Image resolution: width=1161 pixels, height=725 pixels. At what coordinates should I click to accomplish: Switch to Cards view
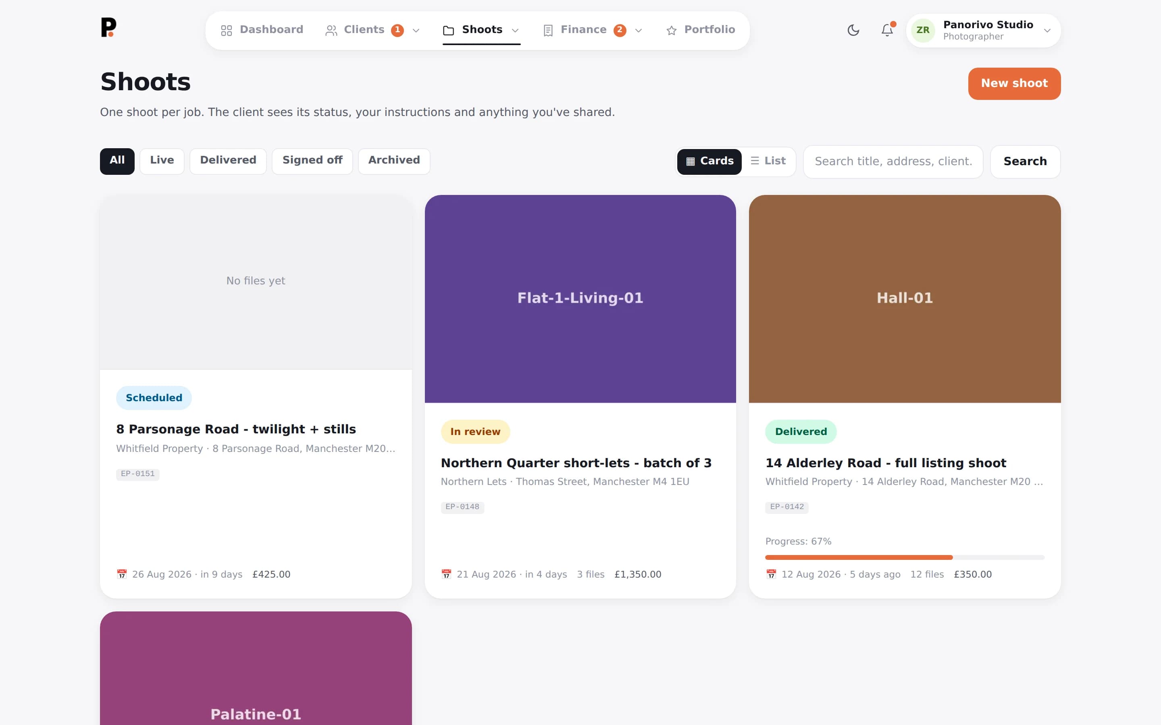tap(709, 161)
